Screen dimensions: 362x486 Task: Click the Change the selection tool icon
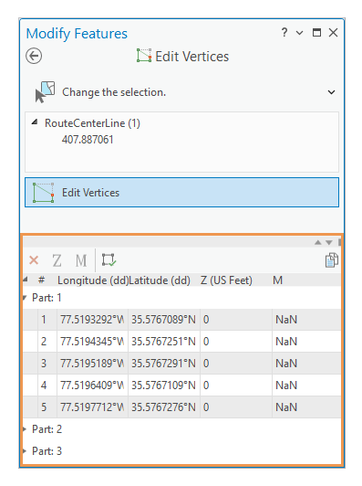click(46, 91)
